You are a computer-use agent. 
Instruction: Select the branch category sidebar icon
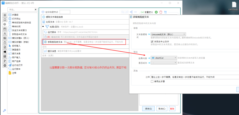coord(5,61)
